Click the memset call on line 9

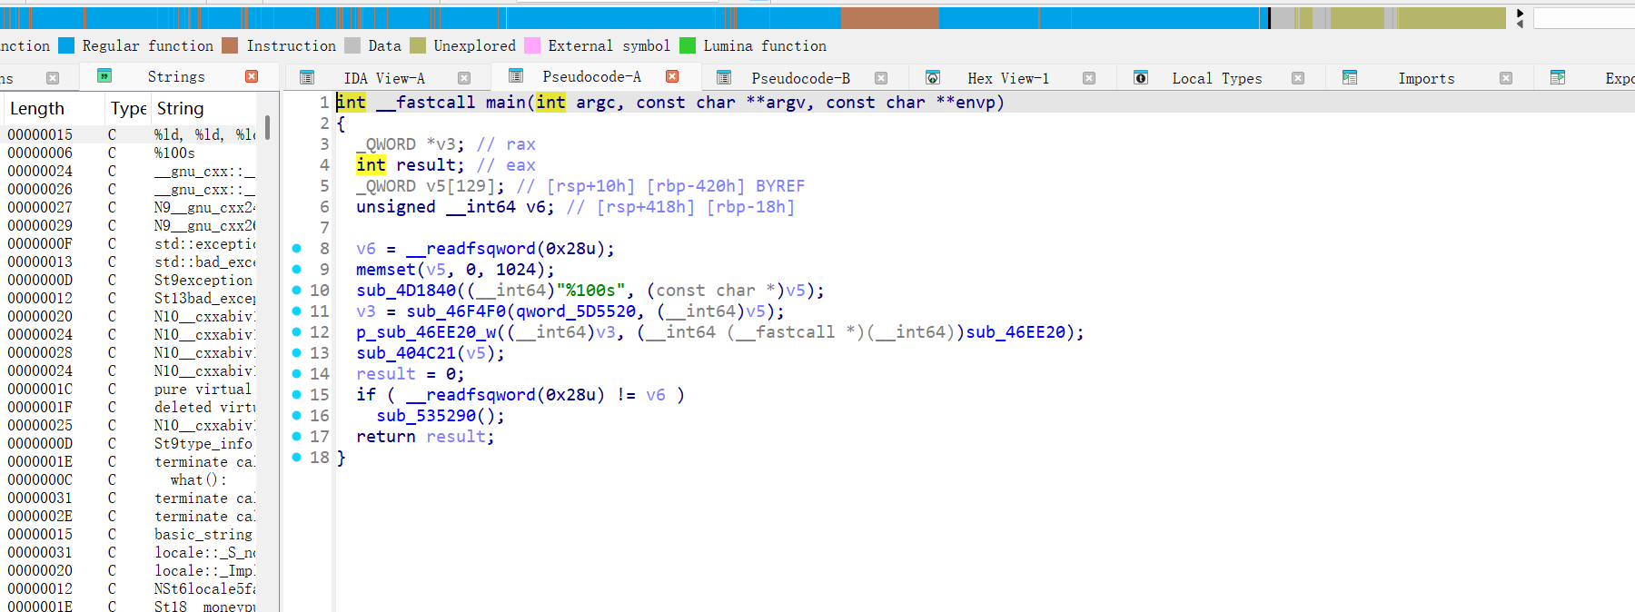click(386, 270)
